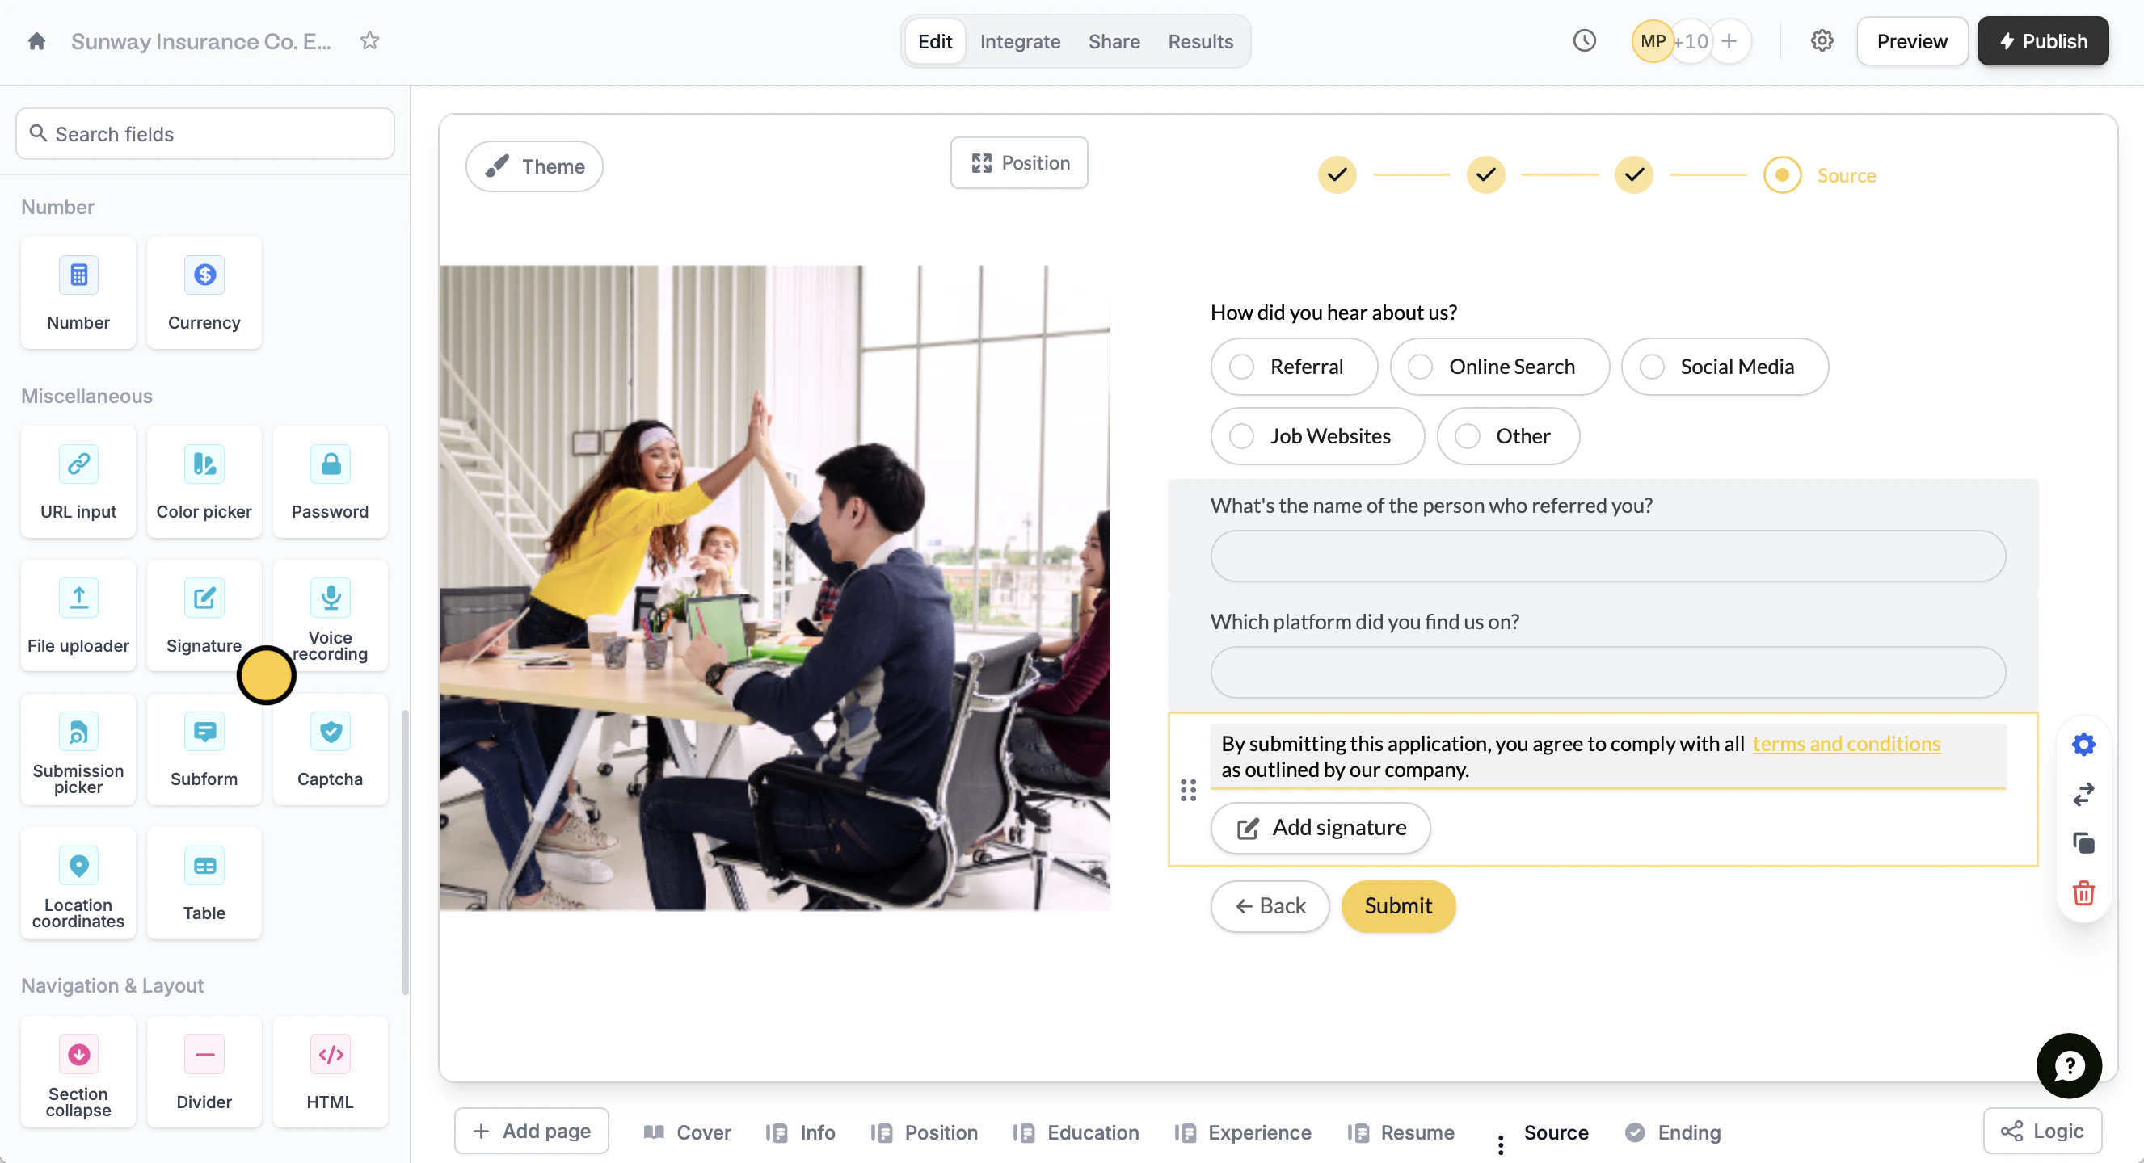Open the terms and conditions link
The width and height of the screenshot is (2144, 1163).
click(1845, 744)
